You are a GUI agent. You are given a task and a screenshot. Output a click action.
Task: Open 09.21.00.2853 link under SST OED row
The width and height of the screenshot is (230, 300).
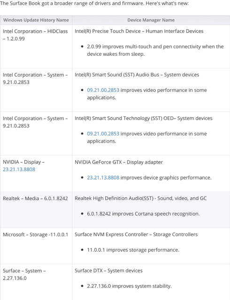103,134
